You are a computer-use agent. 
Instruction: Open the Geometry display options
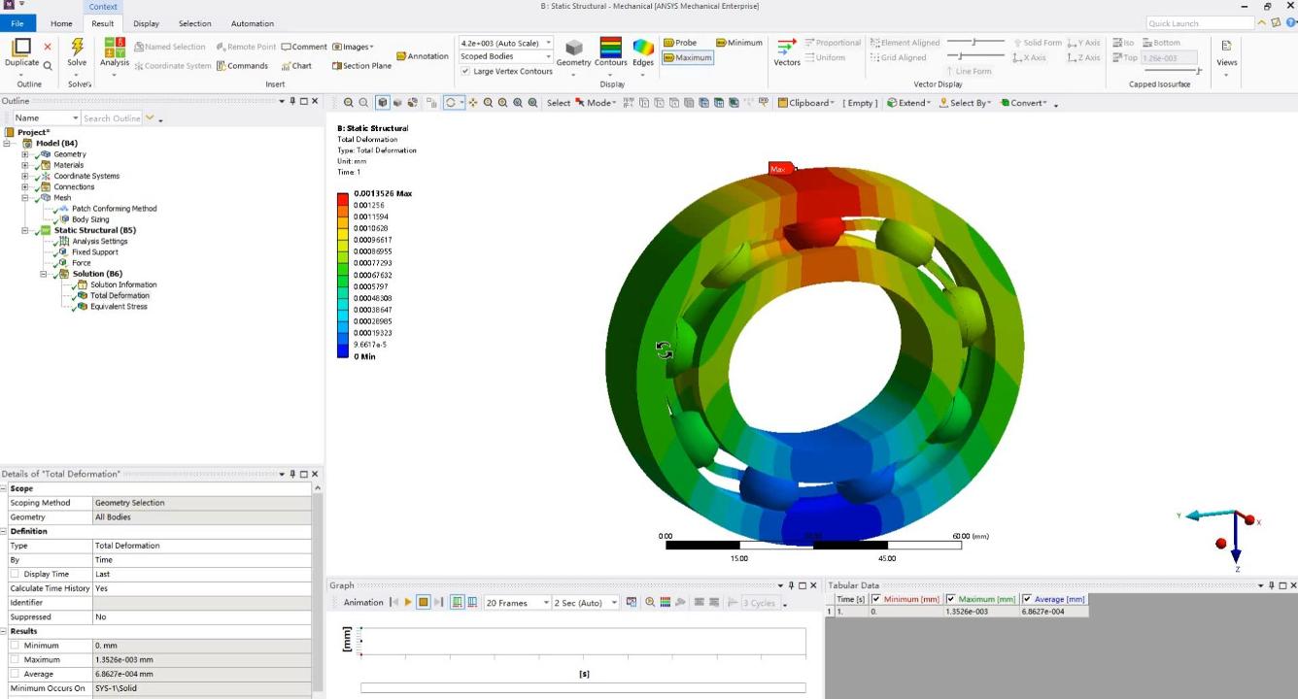pos(573,53)
